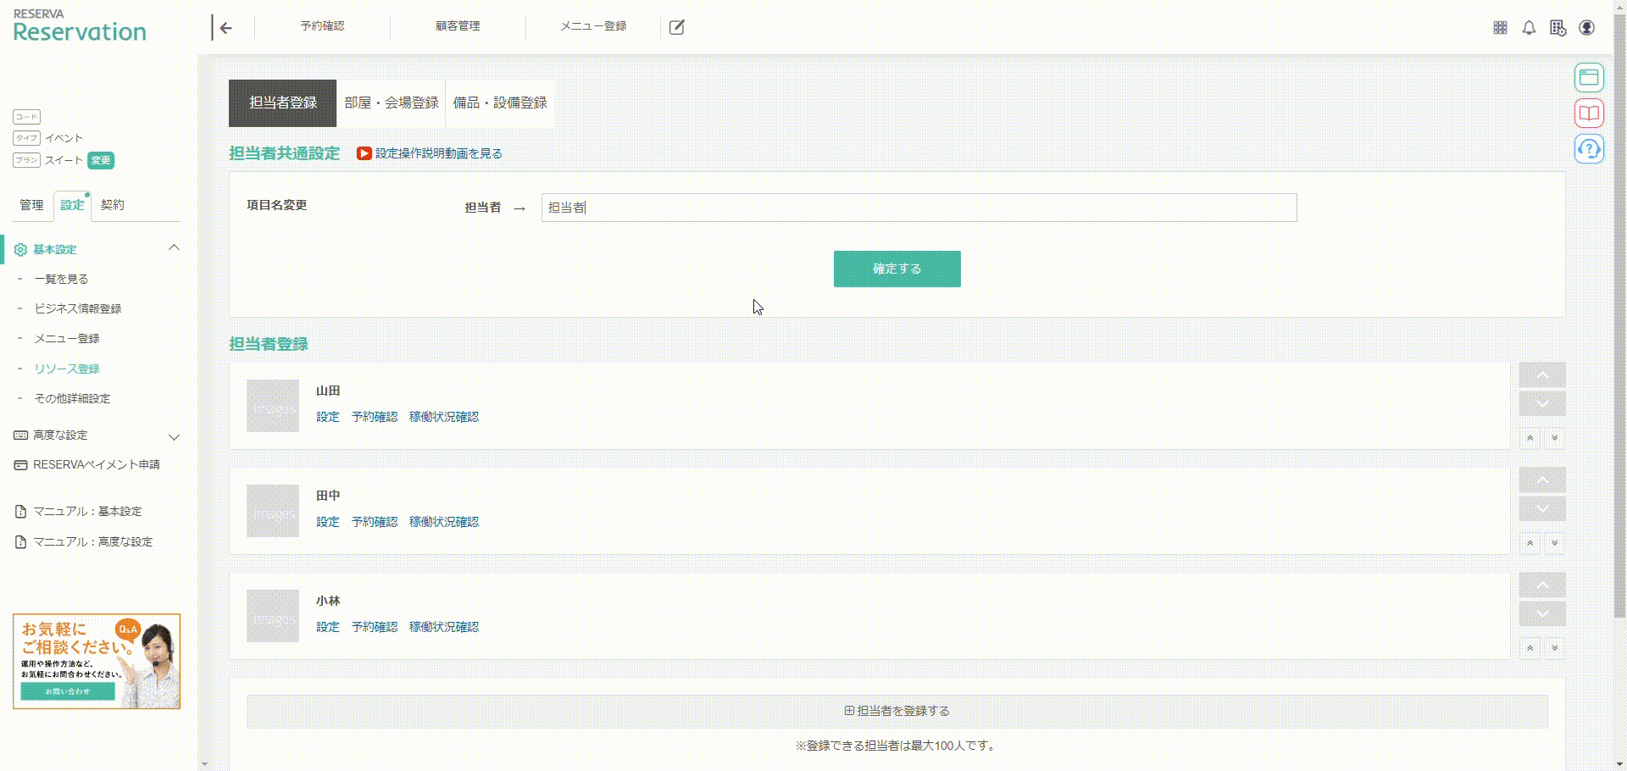Open その他詳細設定 in sidebar
Viewport: 1627px width, 771px height.
[x=72, y=398]
